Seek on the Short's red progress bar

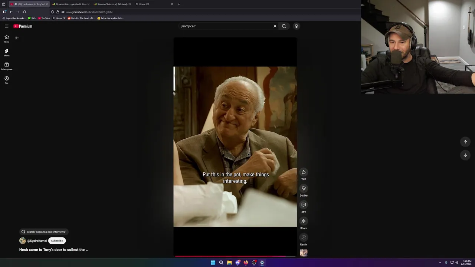point(235,256)
